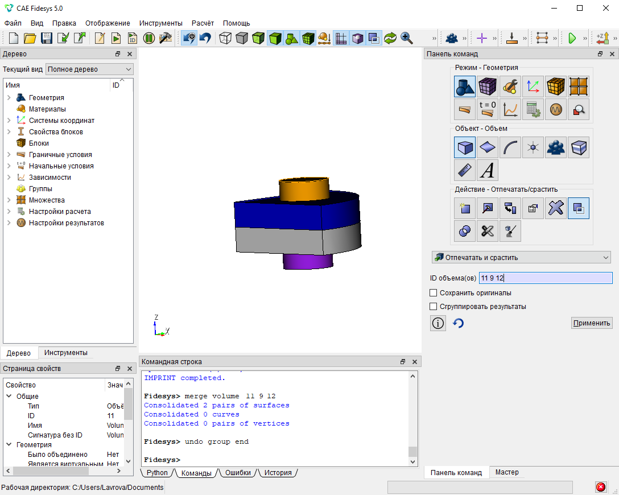Collapse the Геометрия group in properties page
Viewport: 619px width, 495px height.
9,444
